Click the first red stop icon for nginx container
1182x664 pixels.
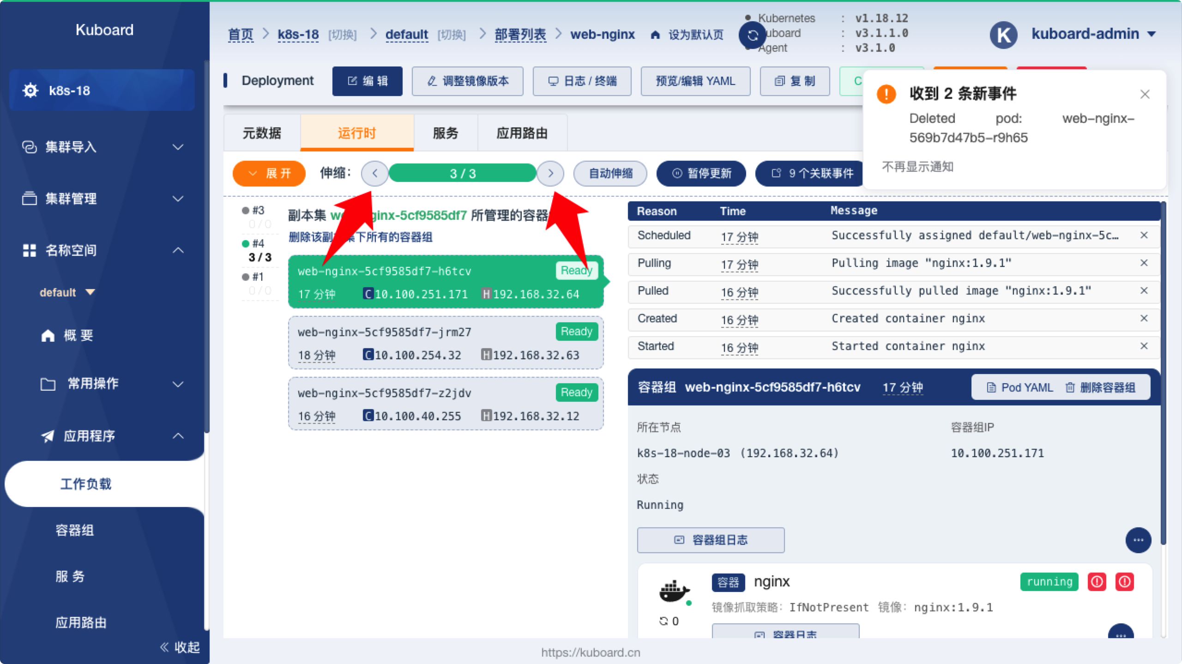click(1097, 582)
